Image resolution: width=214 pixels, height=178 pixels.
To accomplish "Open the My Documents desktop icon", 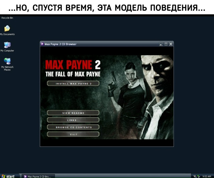I will tap(7, 29).
